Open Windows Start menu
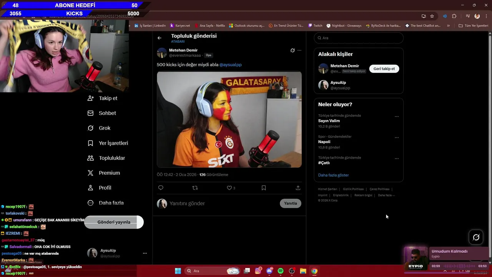 (178, 271)
